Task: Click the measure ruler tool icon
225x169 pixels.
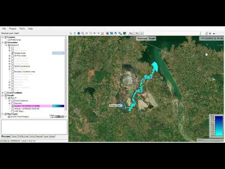Action: point(103,33)
